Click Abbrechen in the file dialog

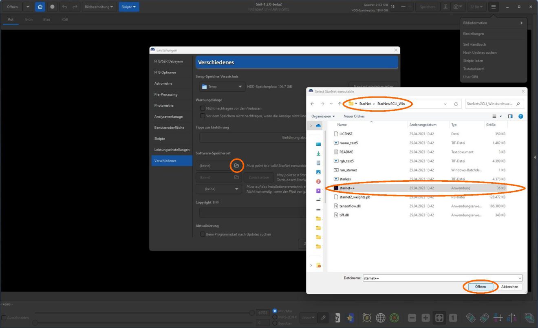click(509, 287)
